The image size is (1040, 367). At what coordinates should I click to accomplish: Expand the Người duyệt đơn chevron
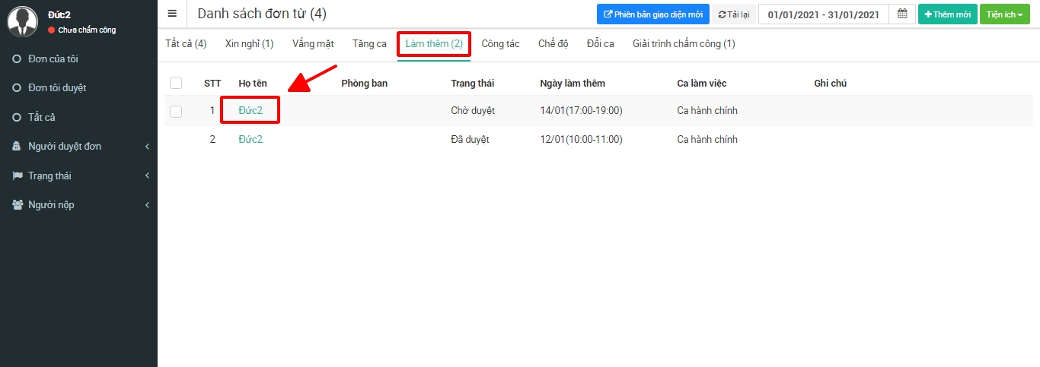click(147, 147)
